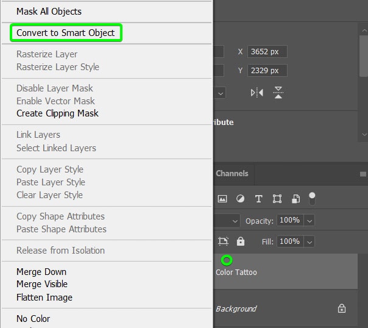Click the Background layer lock icon
The width and height of the screenshot is (368, 328).
(342, 308)
